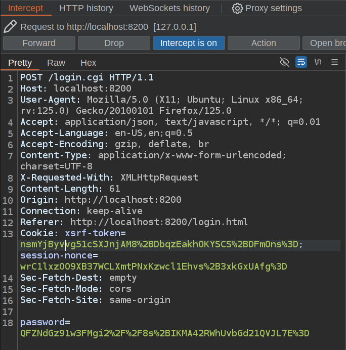Toggle the hide non-printable characters eye icon
The image size is (346, 350).
285,62
